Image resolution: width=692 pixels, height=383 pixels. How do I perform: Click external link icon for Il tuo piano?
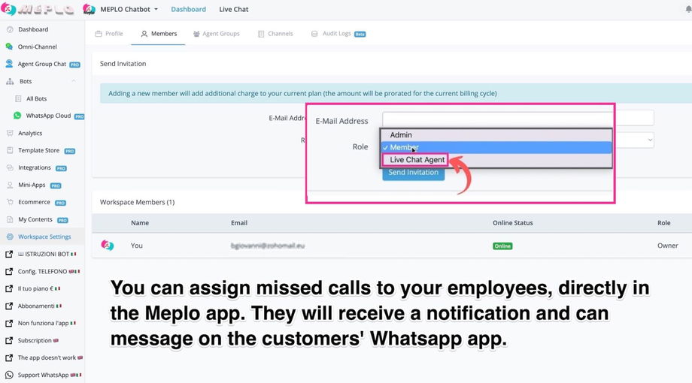click(9, 288)
